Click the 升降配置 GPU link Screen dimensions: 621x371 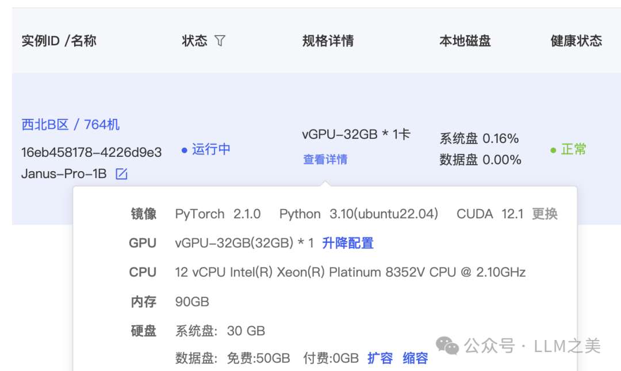[348, 243]
